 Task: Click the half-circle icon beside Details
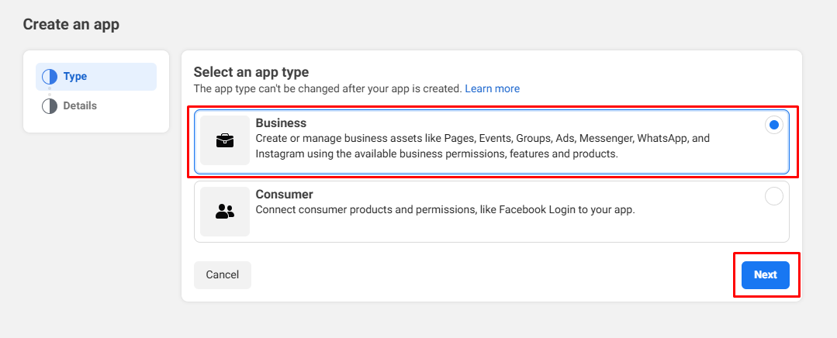click(50, 106)
